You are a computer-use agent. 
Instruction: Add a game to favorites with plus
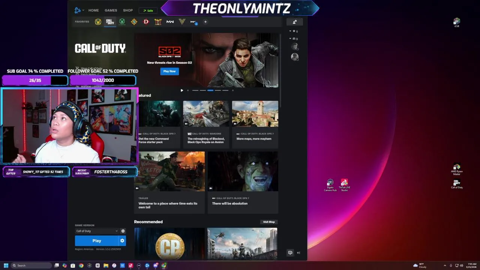coord(205,22)
